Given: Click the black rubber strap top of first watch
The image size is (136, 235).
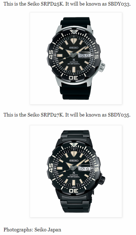Looking at the screenshot, I should point(75,23).
